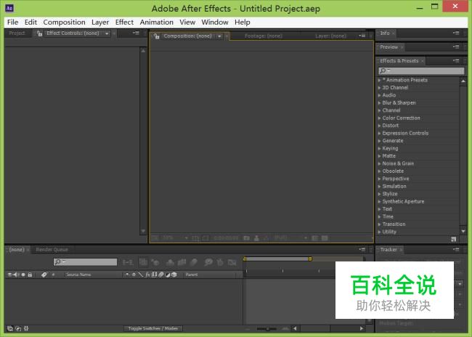Image resolution: width=472 pixels, height=337 pixels.
Task: Click the Motion Blur column switch icon
Action: tap(161, 275)
